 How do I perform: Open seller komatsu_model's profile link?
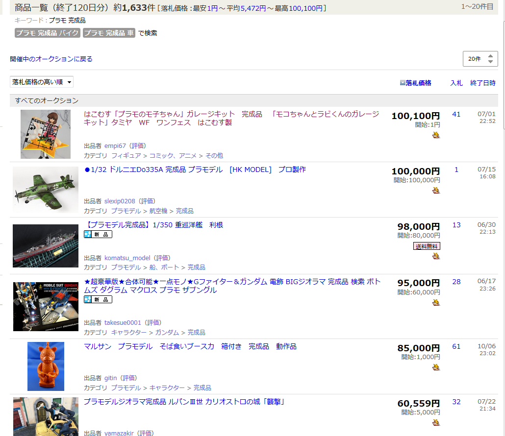point(127,258)
